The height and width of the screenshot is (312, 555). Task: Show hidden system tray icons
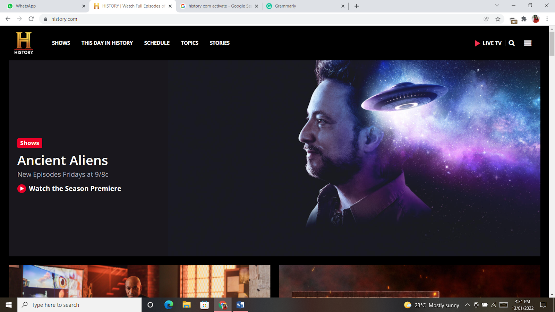(x=467, y=305)
